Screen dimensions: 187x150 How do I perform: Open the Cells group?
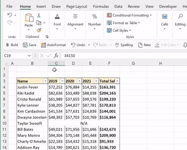pos(165,22)
